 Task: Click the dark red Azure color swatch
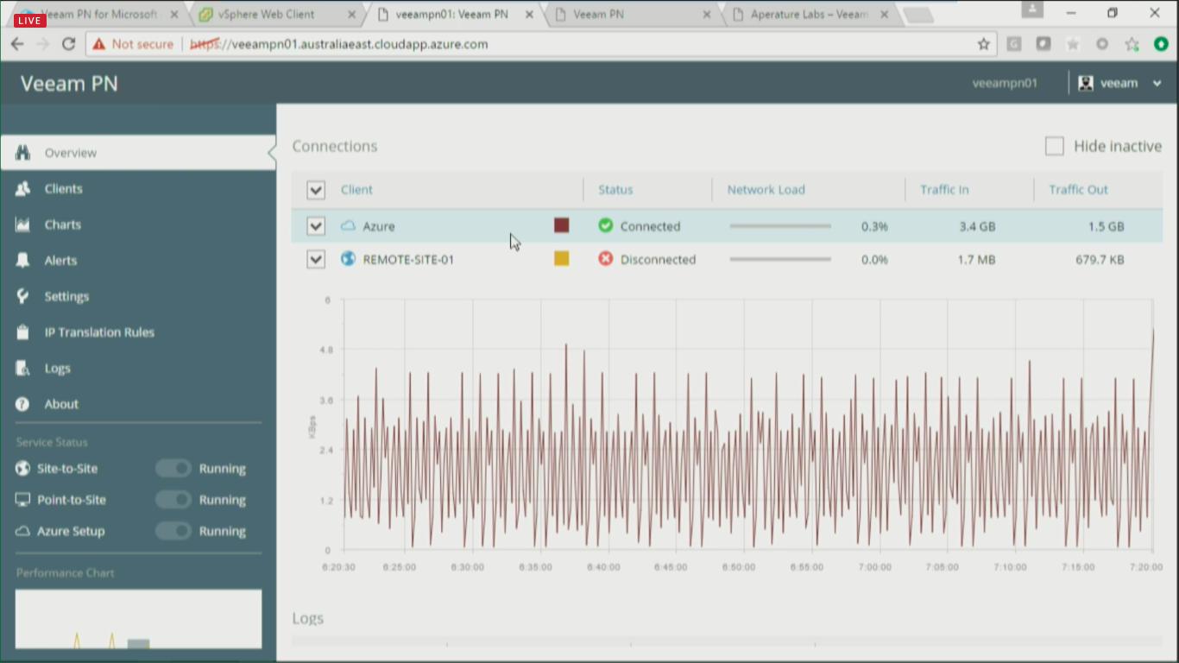click(x=561, y=225)
